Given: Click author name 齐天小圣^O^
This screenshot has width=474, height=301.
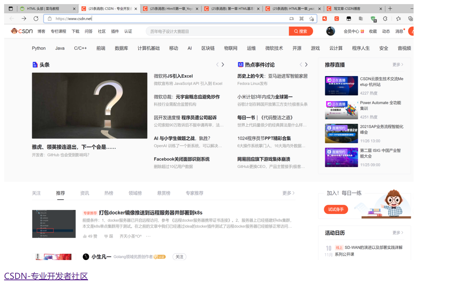Looking at the screenshot, I should (131, 236).
